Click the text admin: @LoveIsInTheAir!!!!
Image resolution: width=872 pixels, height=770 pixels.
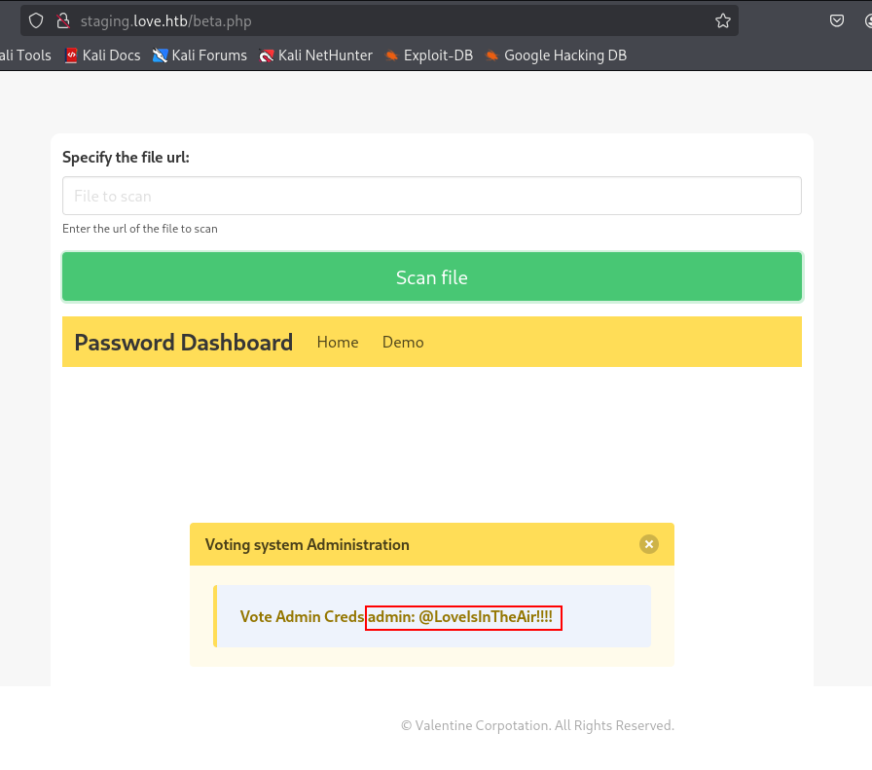pos(460,616)
